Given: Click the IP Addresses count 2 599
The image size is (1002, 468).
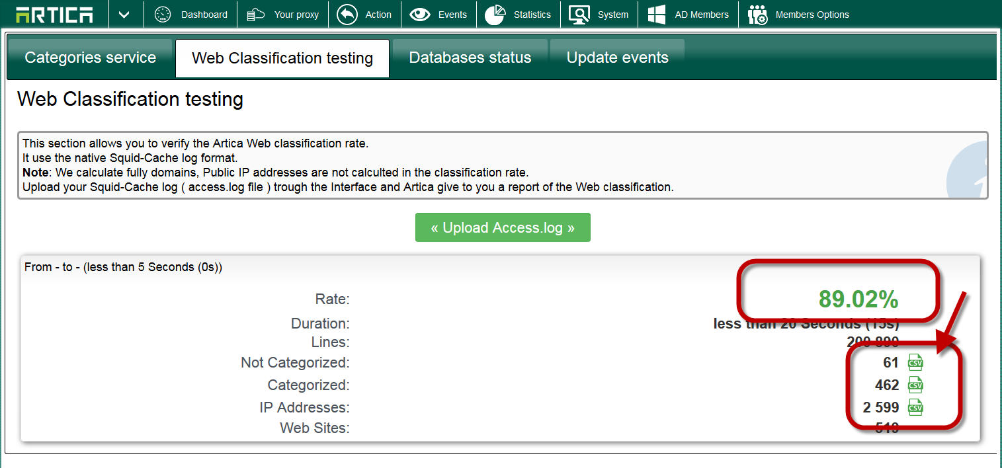Looking at the screenshot, I should (x=881, y=407).
